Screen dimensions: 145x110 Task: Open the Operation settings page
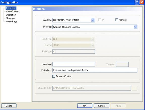11,15
